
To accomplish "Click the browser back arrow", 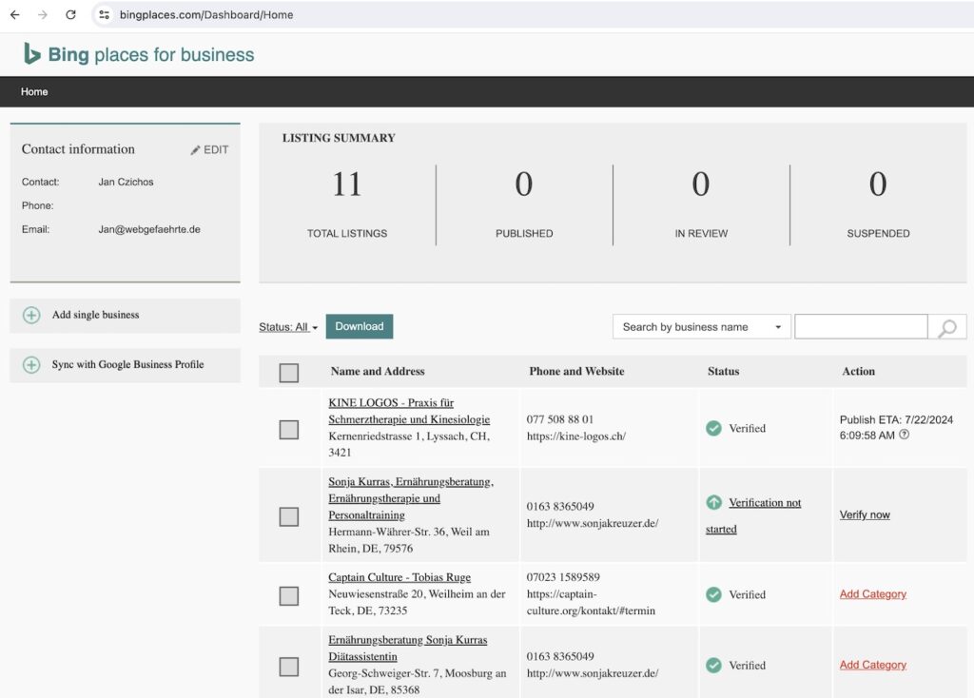I will tap(15, 14).
